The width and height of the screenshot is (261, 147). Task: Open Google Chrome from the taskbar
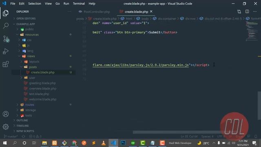74,143
